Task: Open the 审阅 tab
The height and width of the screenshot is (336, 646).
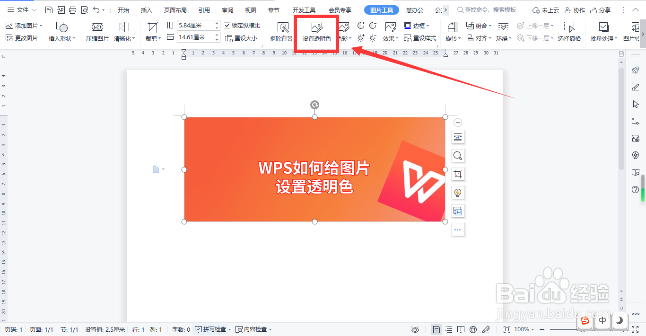Action: tap(227, 10)
